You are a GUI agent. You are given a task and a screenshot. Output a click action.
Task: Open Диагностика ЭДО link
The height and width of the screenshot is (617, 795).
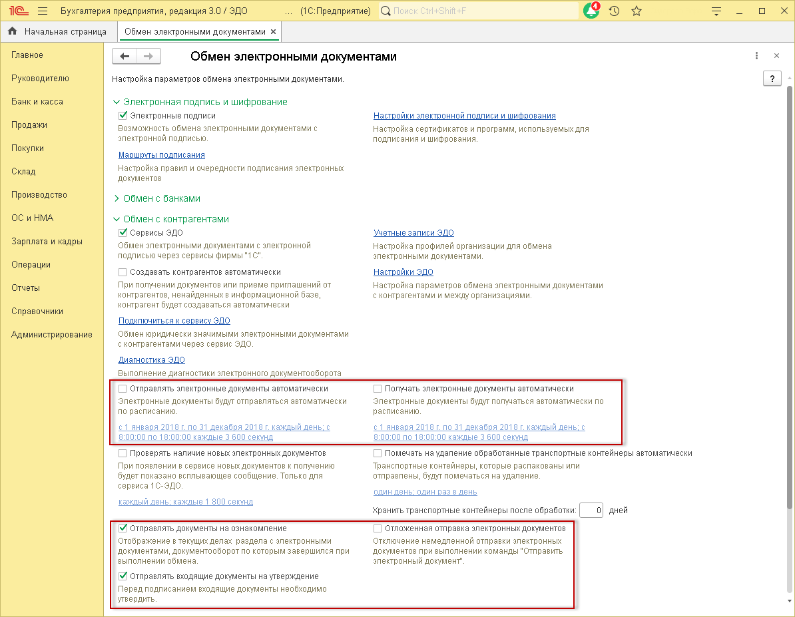tap(152, 360)
